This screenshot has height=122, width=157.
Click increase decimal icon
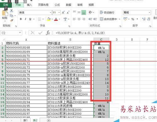pos(144,19)
